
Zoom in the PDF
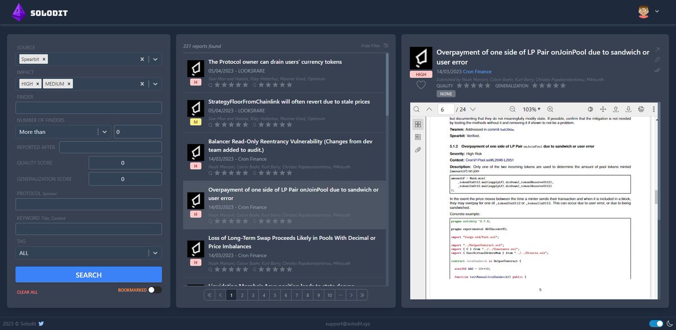tap(550, 109)
